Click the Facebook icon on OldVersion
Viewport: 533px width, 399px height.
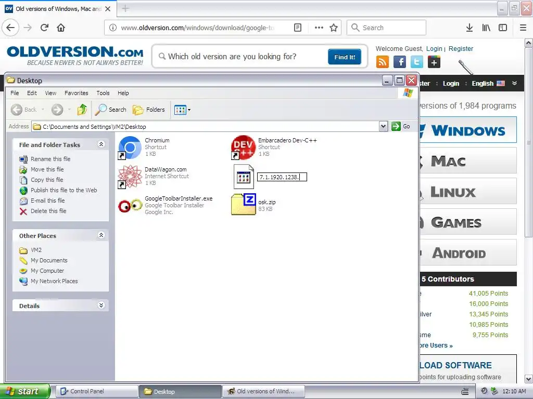(x=400, y=62)
